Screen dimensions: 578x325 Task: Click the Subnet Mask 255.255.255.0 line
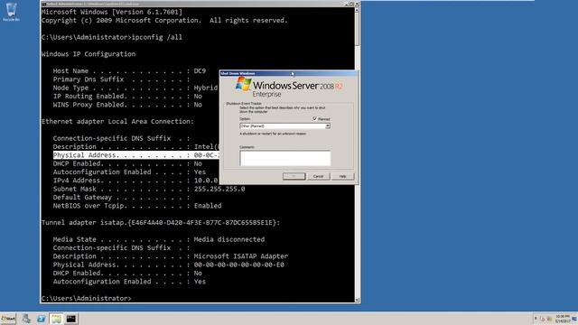(x=149, y=189)
